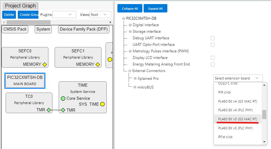271x149 pixels.
Task: Open the Plugins dropdown
Action: click(64, 15)
